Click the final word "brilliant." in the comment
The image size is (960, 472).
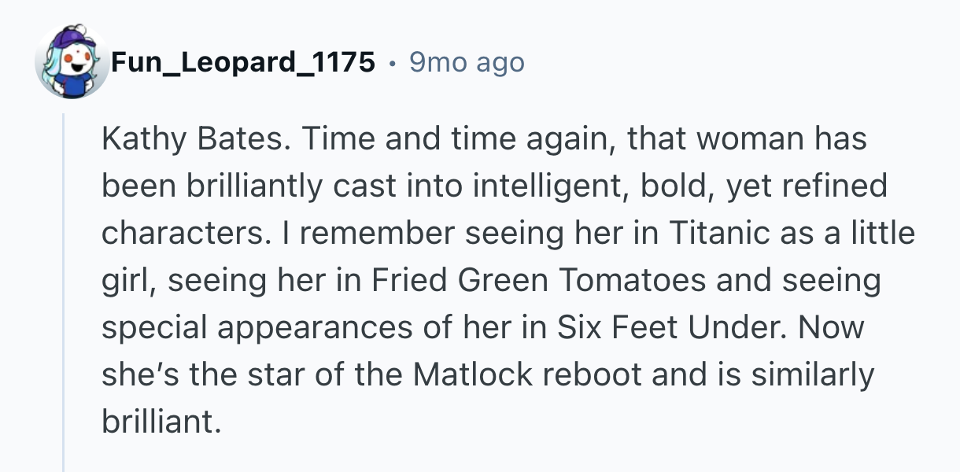pos(158,422)
